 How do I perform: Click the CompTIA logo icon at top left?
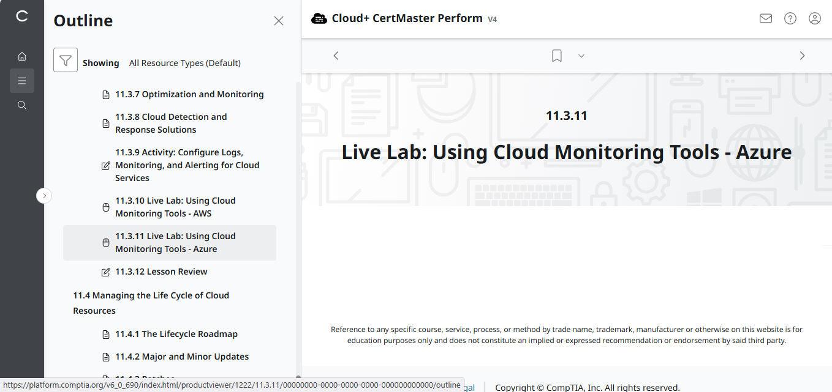22,17
